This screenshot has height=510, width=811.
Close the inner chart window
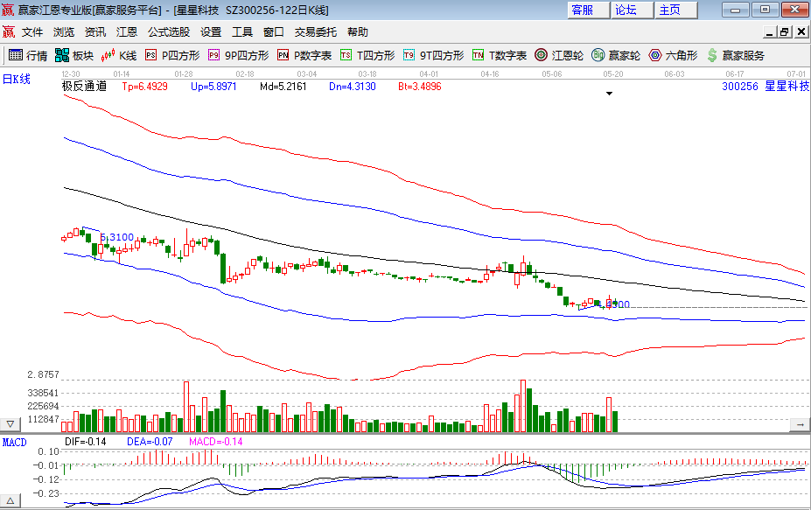pyautogui.click(x=801, y=32)
